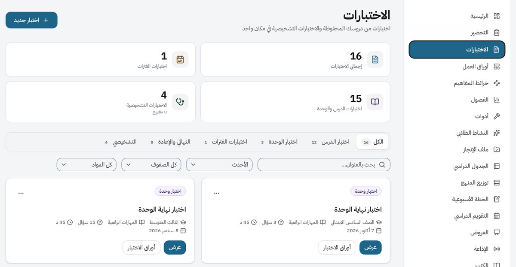Select the أوراق العمل sidebar icon
The width and height of the screenshot is (516, 267).
497,67
